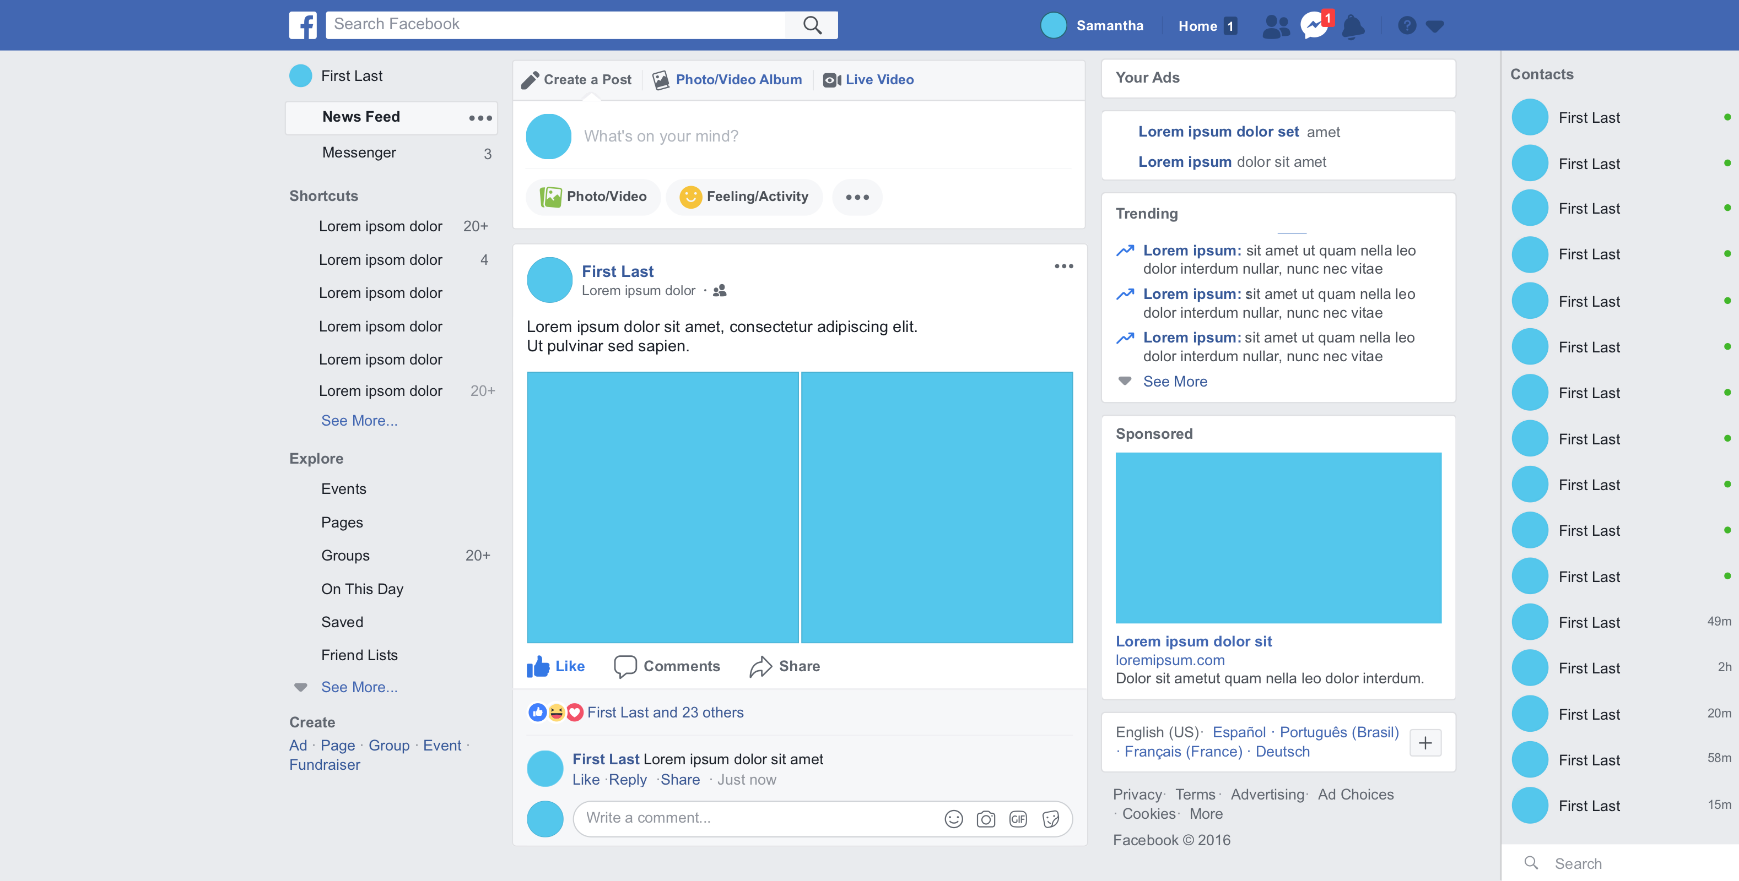Add more languages with the plus button
The height and width of the screenshot is (881, 1739).
point(1425,743)
